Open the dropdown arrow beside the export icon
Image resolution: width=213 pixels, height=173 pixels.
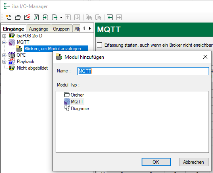(61, 17)
